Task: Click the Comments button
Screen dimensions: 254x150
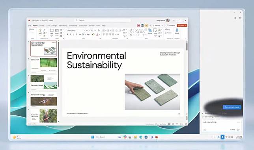Action: [170, 26]
